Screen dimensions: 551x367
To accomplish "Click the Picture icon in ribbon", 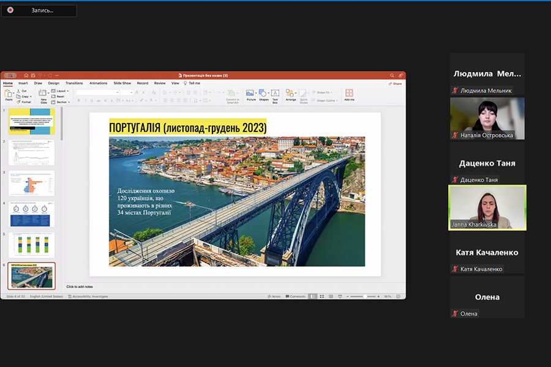I will pyautogui.click(x=250, y=94).
